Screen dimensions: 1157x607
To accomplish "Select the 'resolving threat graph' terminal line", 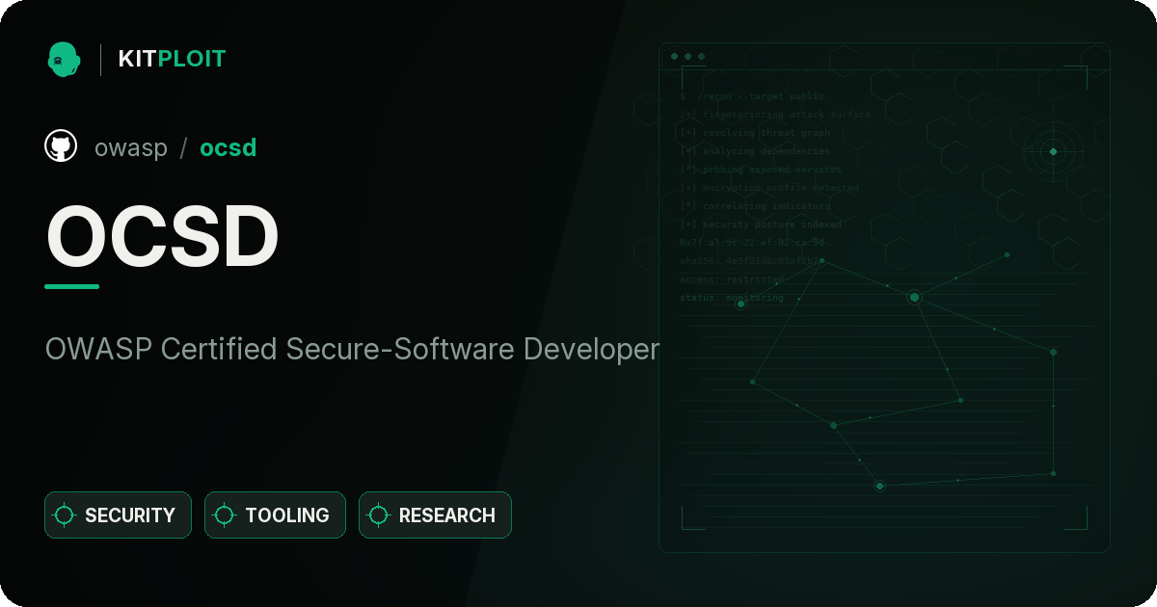I will pos(755,133).
